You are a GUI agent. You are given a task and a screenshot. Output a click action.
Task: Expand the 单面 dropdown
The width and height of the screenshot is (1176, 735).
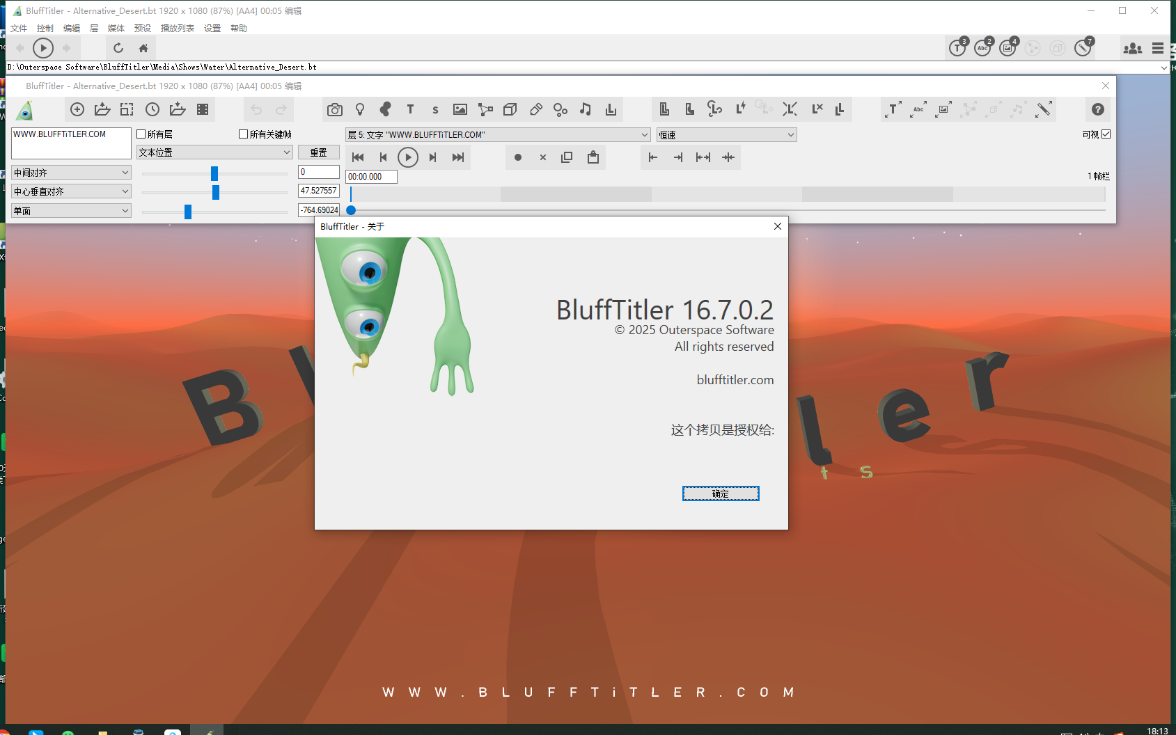71,210
